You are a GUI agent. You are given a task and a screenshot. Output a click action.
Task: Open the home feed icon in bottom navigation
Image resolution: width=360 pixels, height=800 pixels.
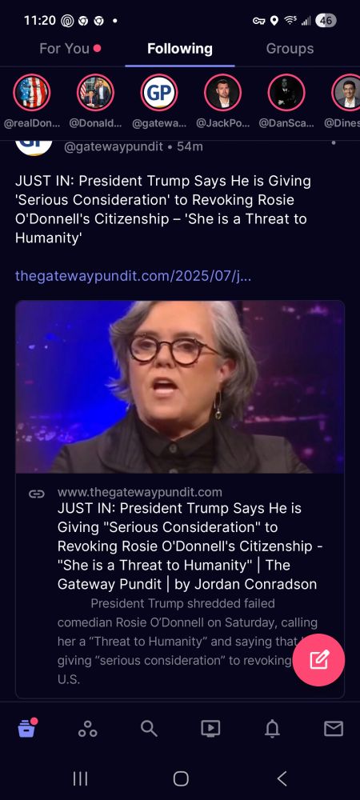(x=27, y=728)
